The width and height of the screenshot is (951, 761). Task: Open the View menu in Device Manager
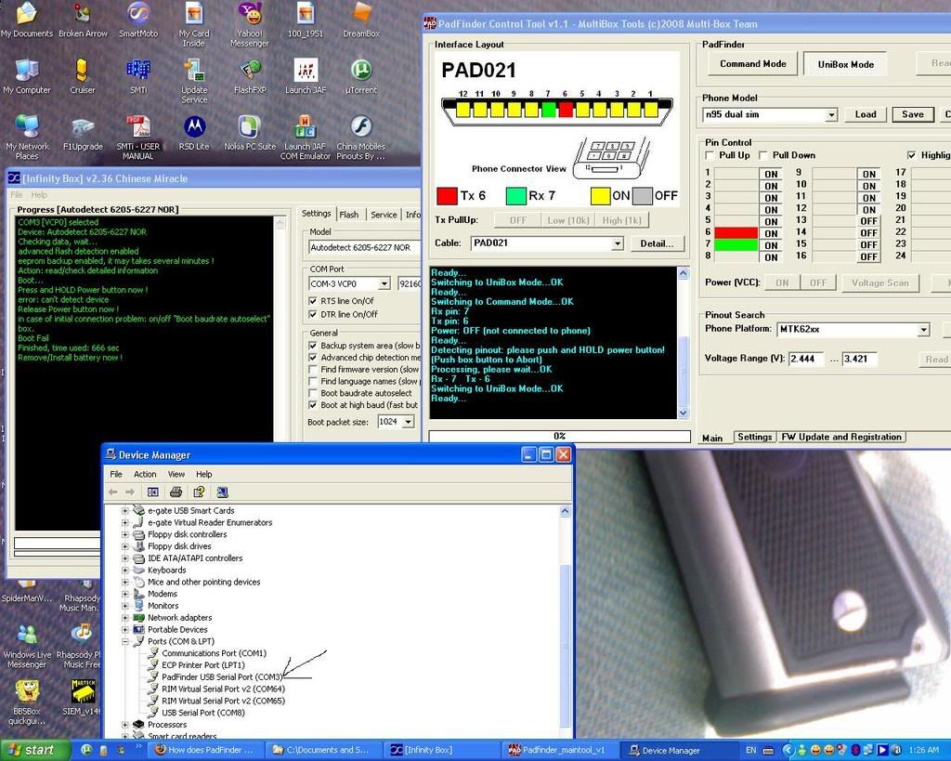click(x=176, y=474)
